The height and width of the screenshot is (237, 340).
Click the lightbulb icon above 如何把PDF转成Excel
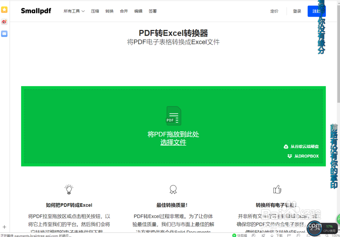coord(69,189)
